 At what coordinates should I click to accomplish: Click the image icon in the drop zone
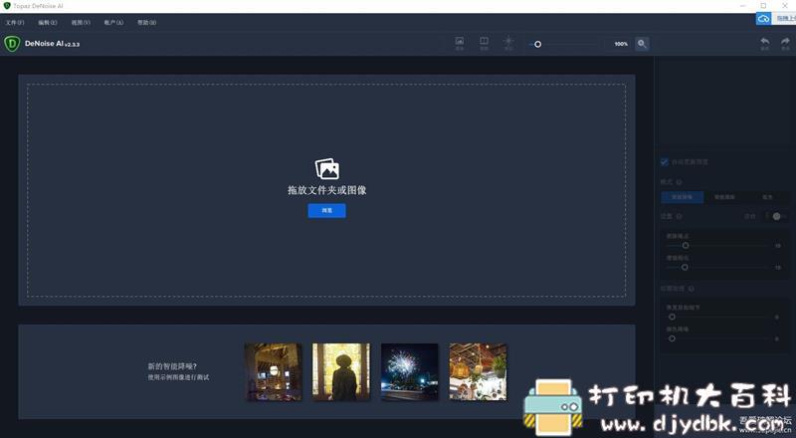pos(327,168)
